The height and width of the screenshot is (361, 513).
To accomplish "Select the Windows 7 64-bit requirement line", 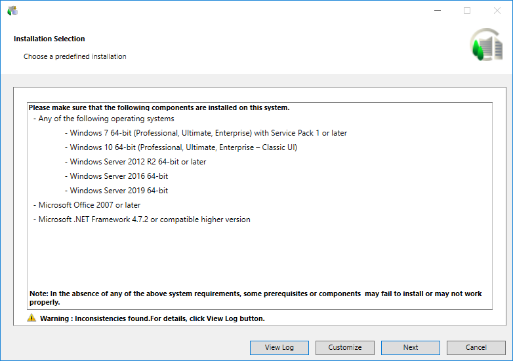I will pos(208,133).
